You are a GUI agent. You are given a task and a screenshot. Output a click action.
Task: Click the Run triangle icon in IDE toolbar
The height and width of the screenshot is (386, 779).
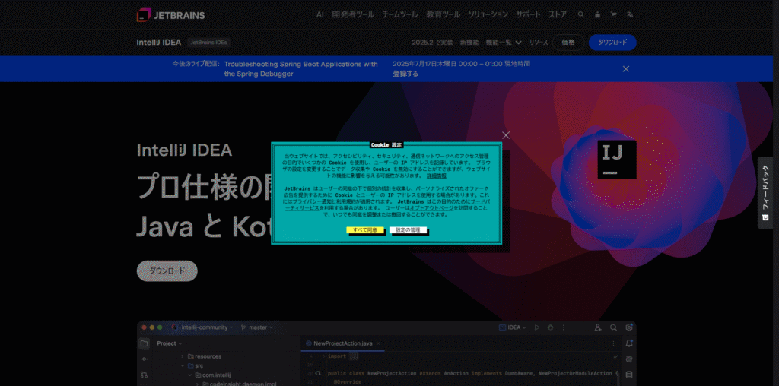point(537,327)
